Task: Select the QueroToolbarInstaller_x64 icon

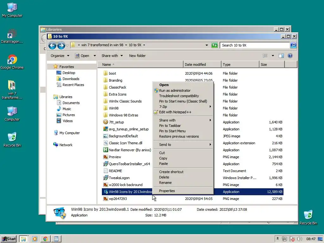Action: 105,164
